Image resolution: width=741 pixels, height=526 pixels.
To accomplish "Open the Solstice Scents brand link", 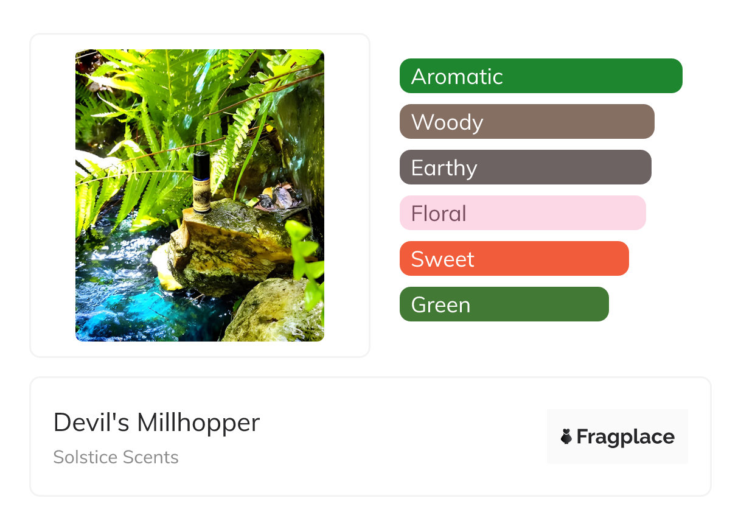I will 116,457.
